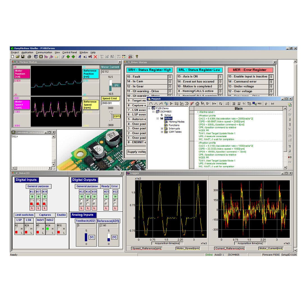Save the project using the disk icon
307x307 pixels.
click(x=23, y=56)
